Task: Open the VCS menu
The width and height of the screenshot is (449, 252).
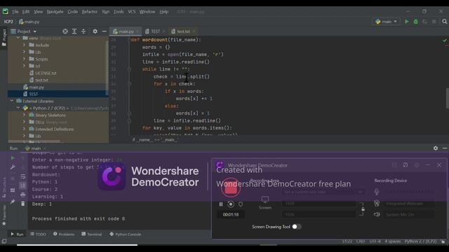Action: pyautogui.click(x=132, y=12)
